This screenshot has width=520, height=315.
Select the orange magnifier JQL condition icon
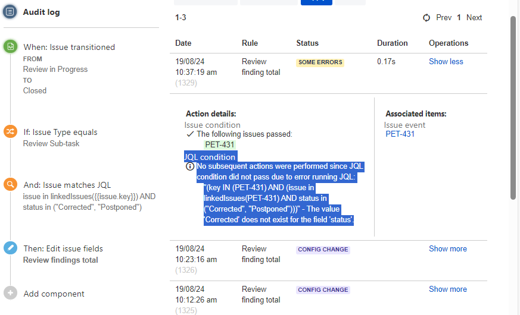(10, 184)
